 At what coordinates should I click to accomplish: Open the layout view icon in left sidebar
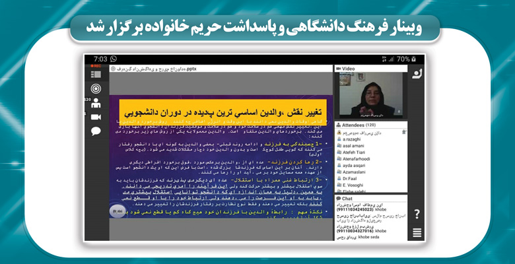96,75
